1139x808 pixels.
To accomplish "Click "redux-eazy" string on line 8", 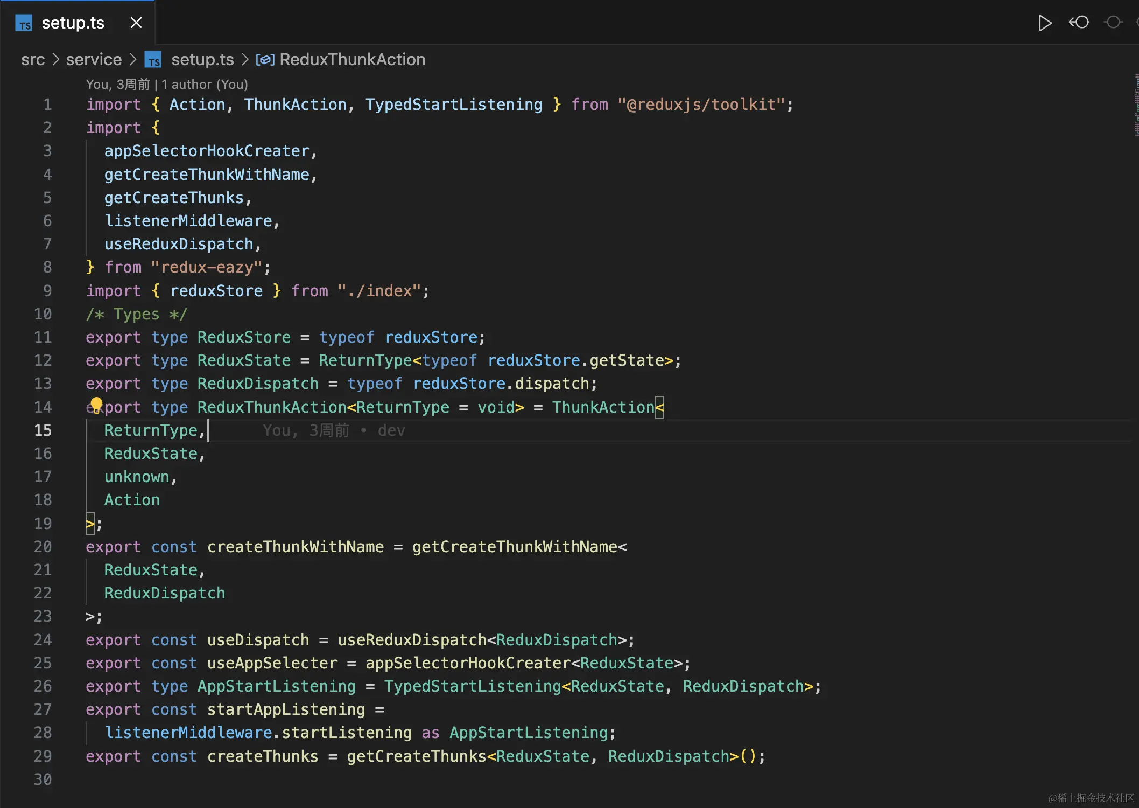I will (207, 268).
